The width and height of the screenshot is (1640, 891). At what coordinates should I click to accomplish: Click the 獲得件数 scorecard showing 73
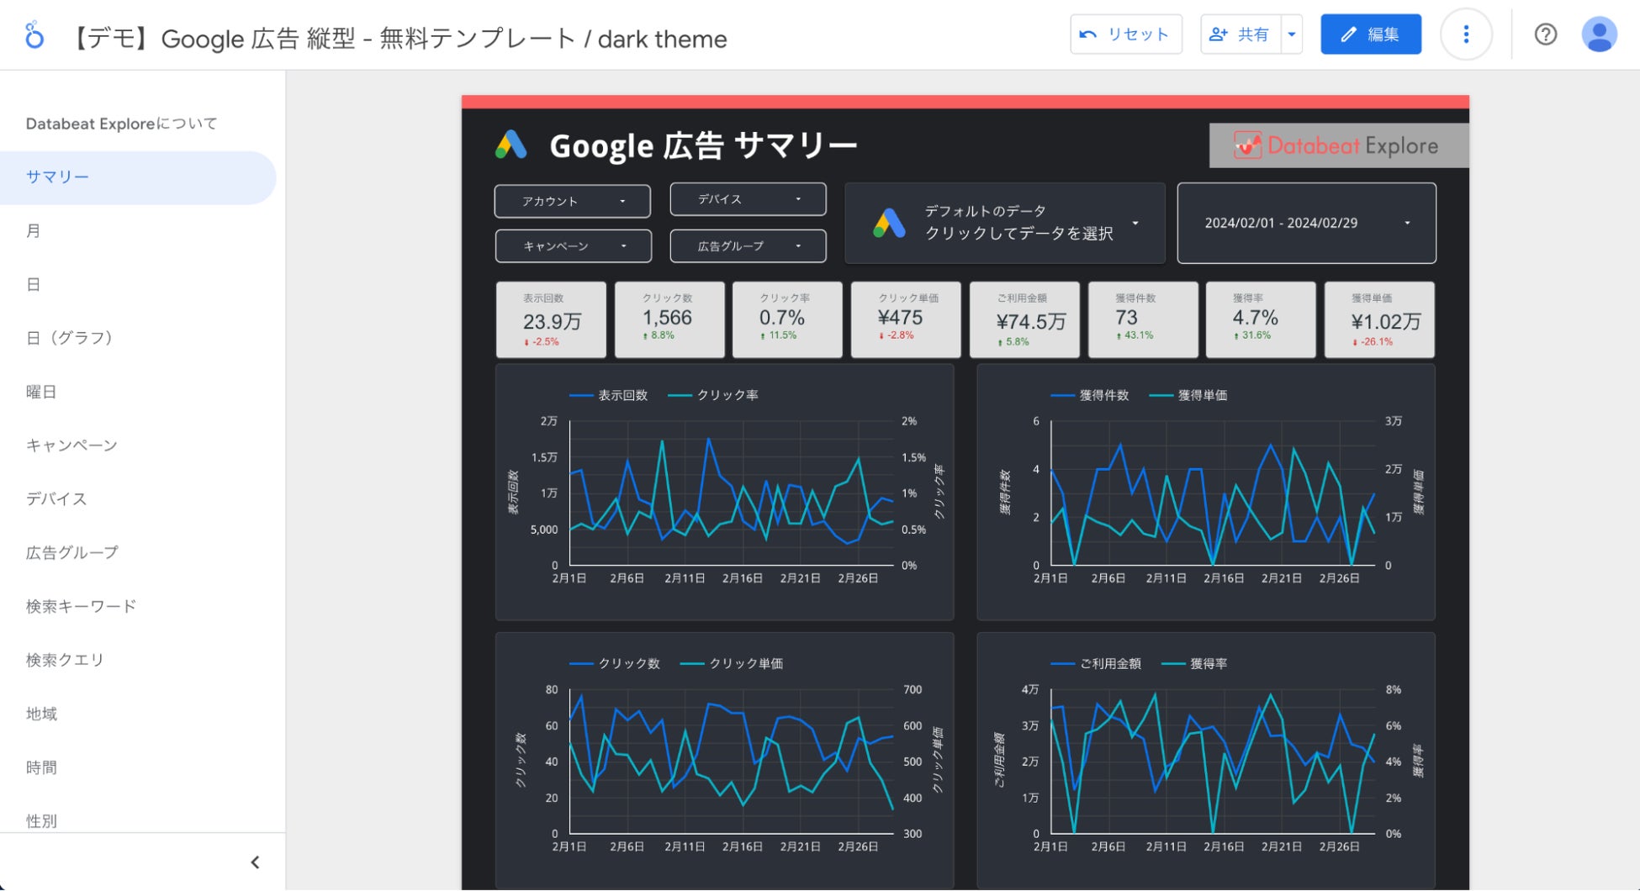[x=1143, y=320]
